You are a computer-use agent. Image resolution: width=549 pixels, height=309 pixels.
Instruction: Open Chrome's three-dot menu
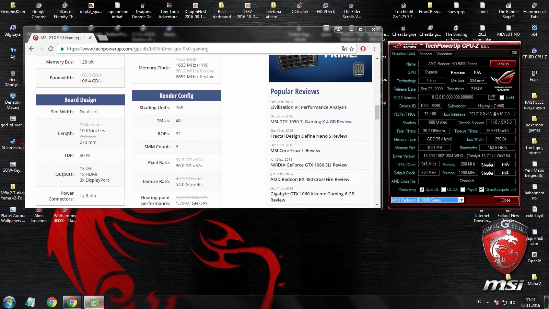tap(374, 49)
